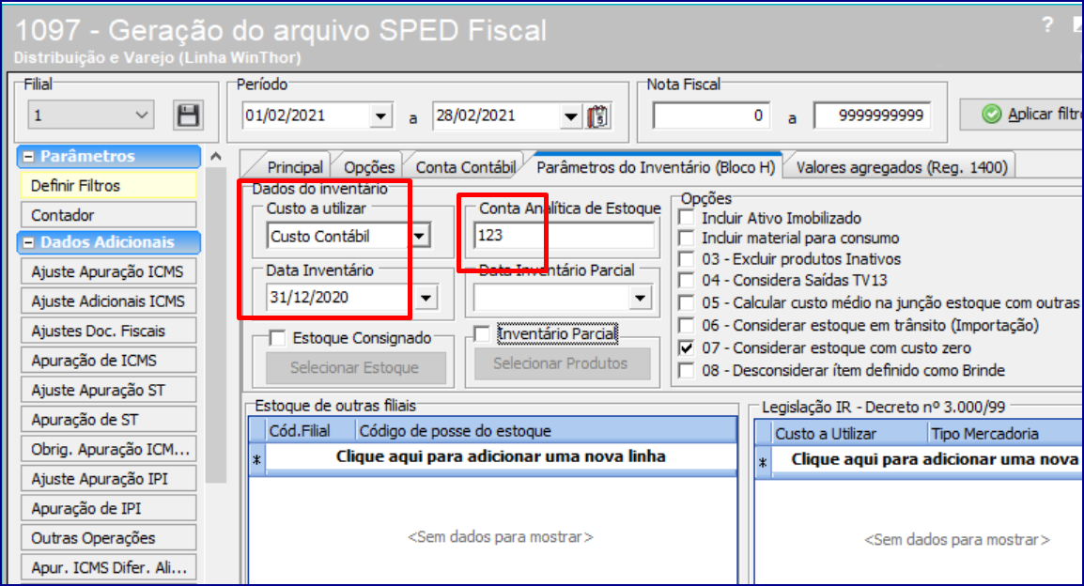Click the Nota Fiscal end field 9999999999
Viewport: 1084px width, 586px height.
(873, 116)
